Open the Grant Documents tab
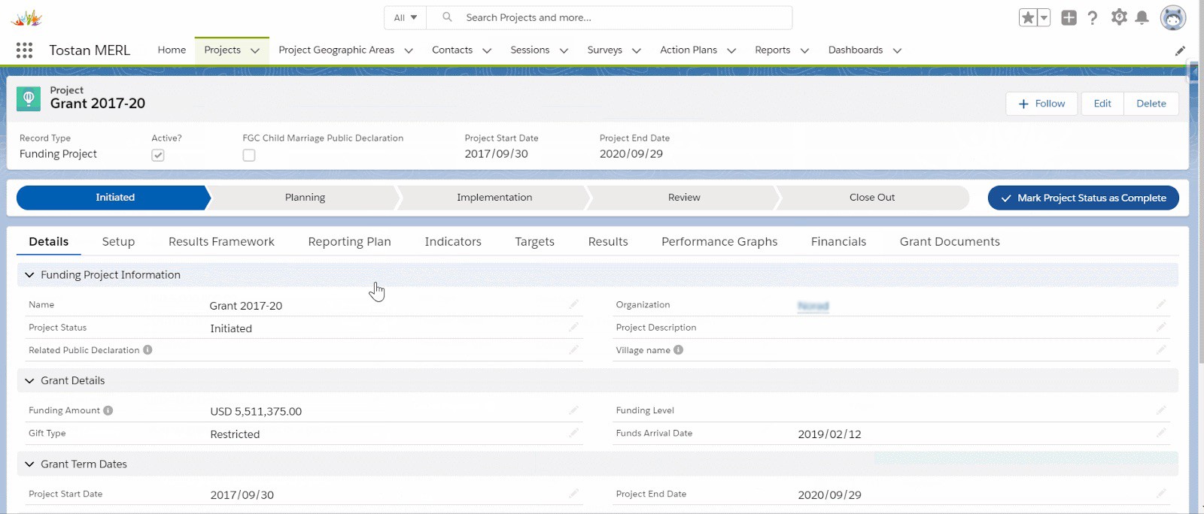 [x=950, y=241]
